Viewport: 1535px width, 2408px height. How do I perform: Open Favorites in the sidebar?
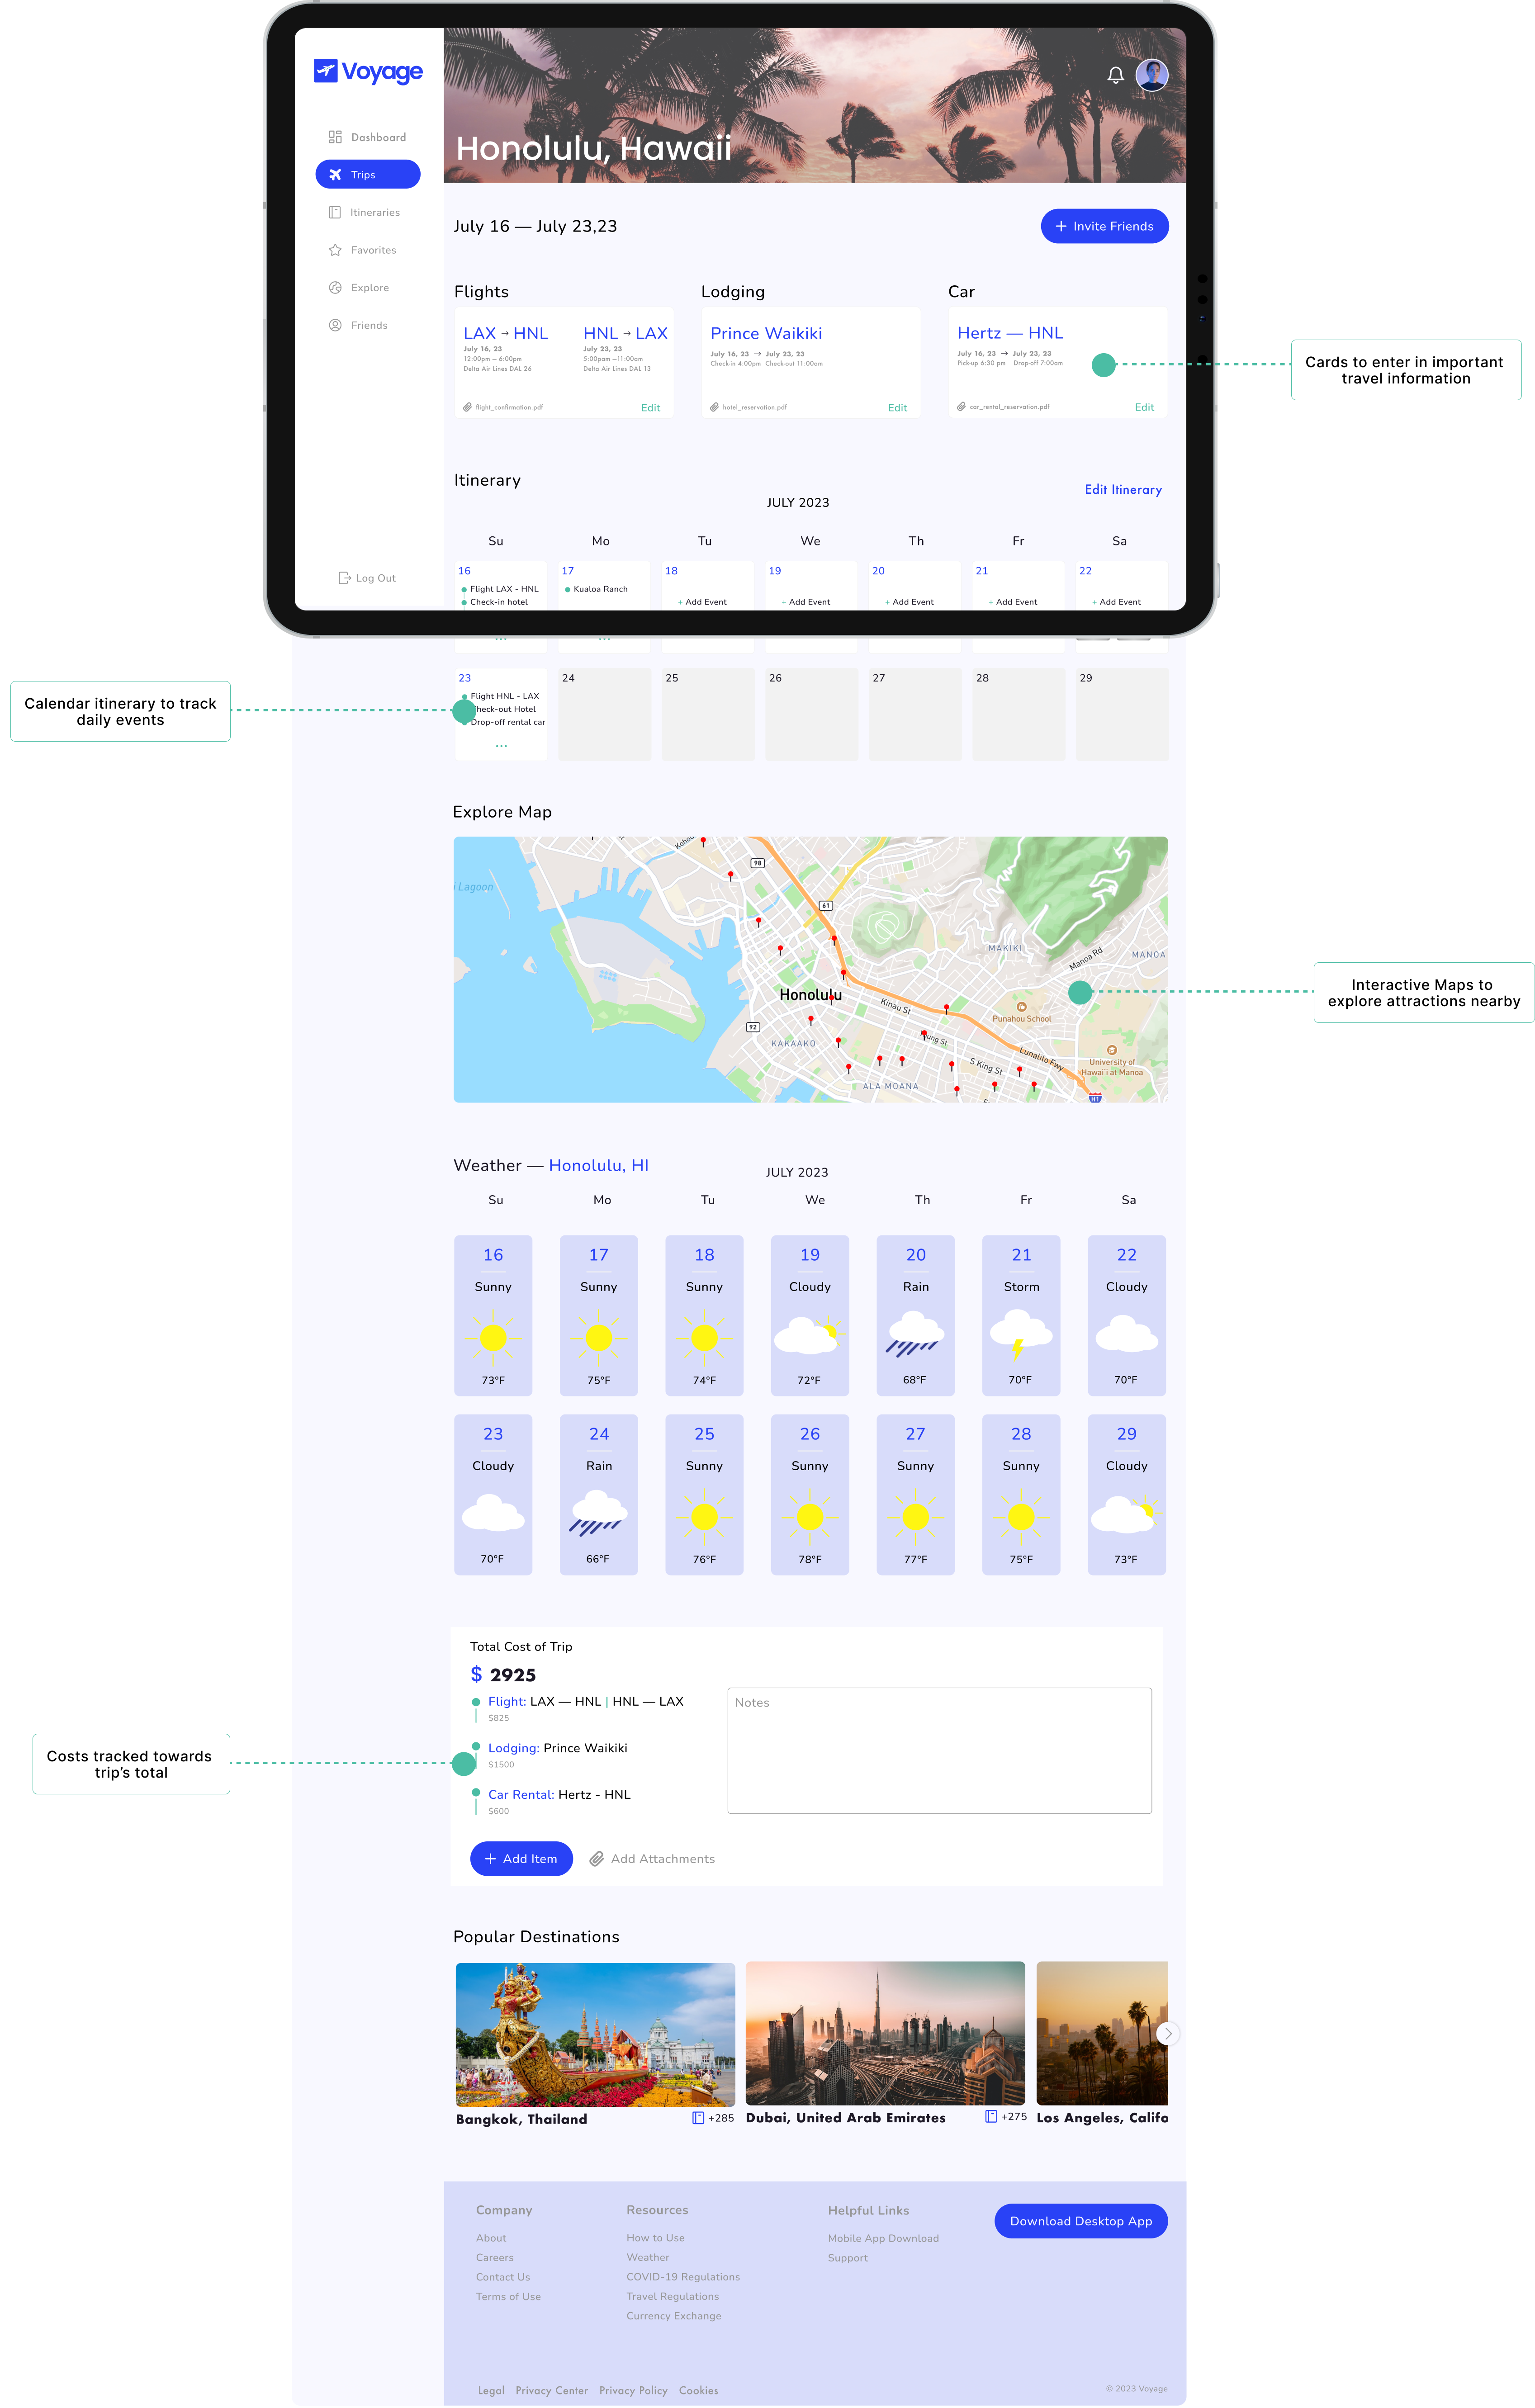pyautogui.click(x=362, y=250)
